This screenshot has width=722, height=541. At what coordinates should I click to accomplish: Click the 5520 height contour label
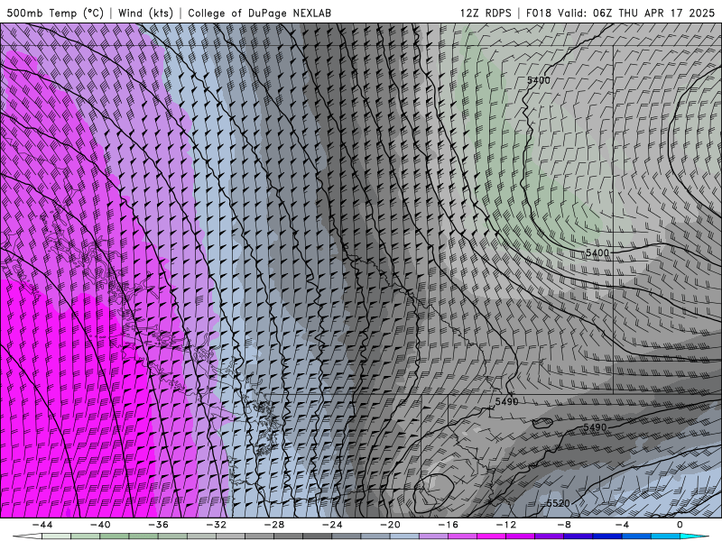[x=558, y=503]
